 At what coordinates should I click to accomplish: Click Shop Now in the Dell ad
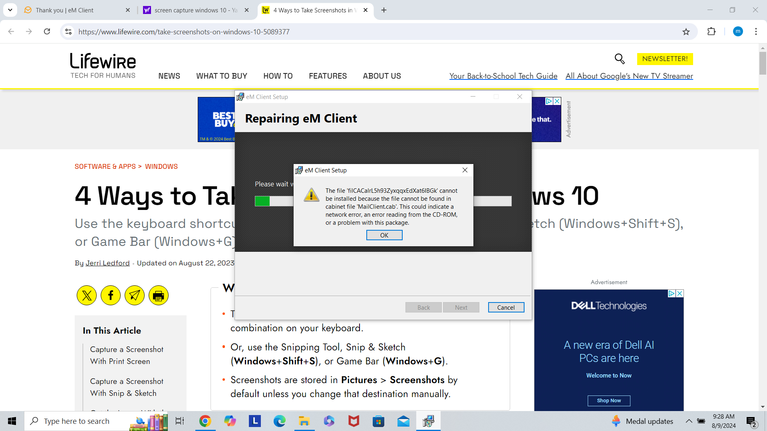click(609, 401)
